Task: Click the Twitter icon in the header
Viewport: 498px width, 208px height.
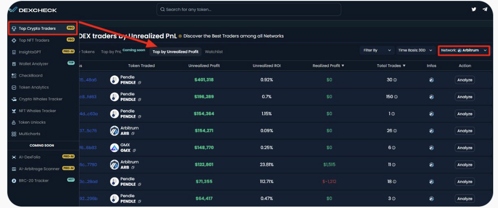Action: [x=473, y=9]
